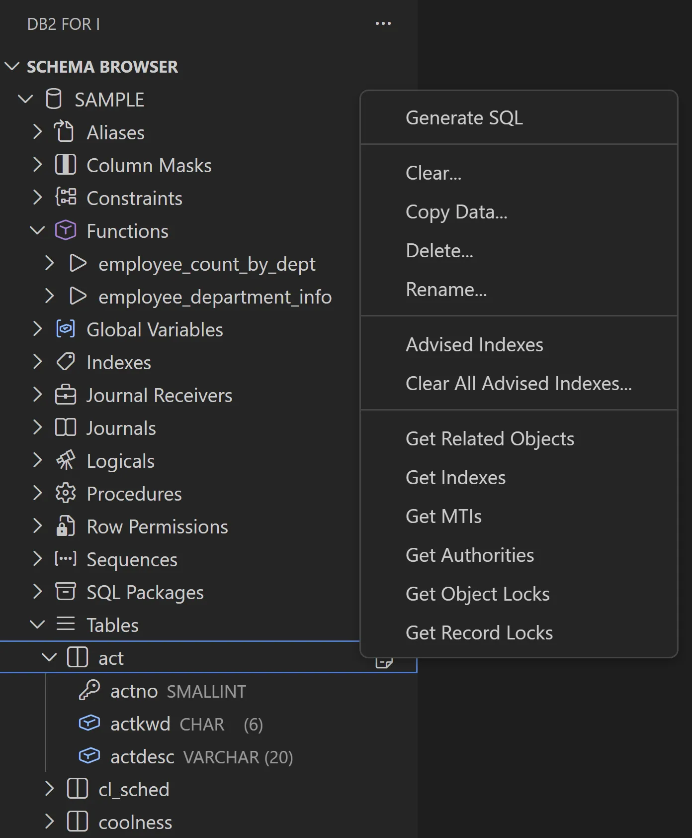Click the Procedures gear icon
692x838 pixels.
(66, 494)
